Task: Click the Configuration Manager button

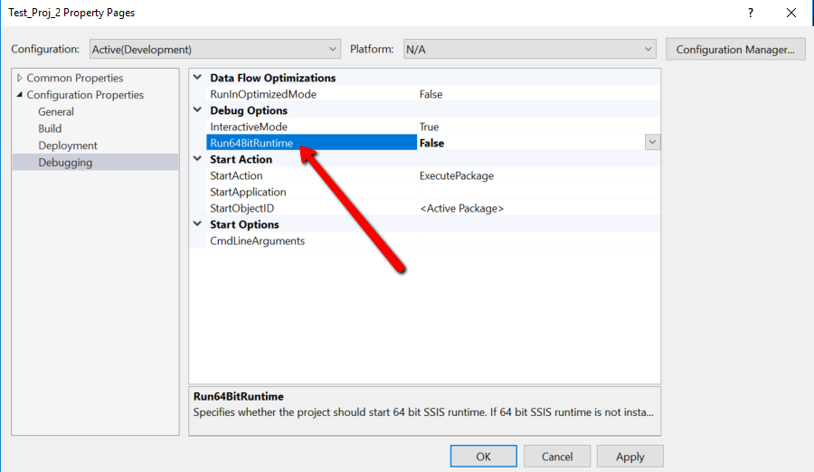Action: (735, 50)
